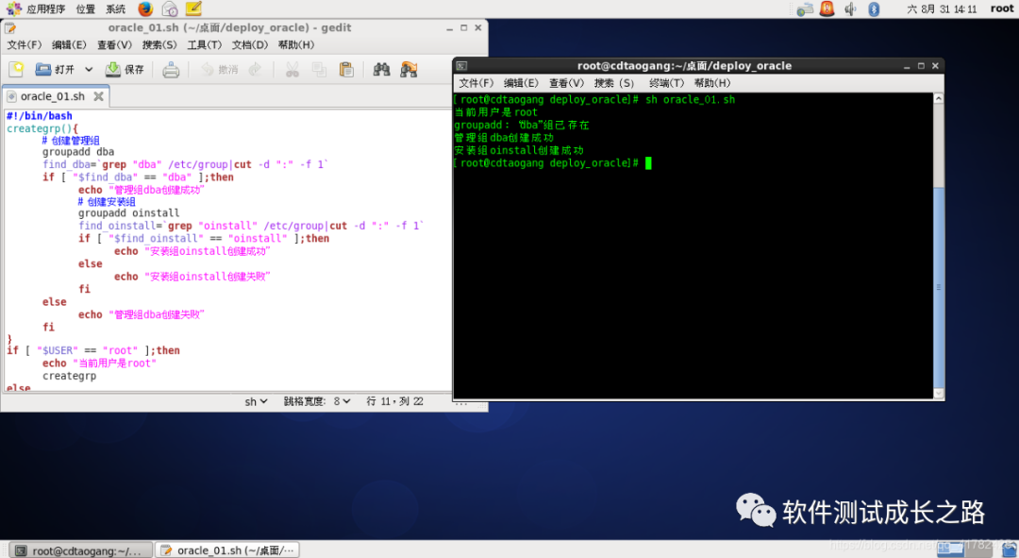Screen dimensions: 1019x558
Task: Cut selection with scissors icon
Action: (292, 70)
